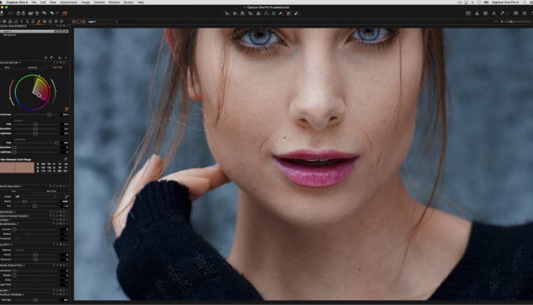The image size is (533, 305).
Task: Click the White Balance eyedropper picker
Action: coord(66,196)
